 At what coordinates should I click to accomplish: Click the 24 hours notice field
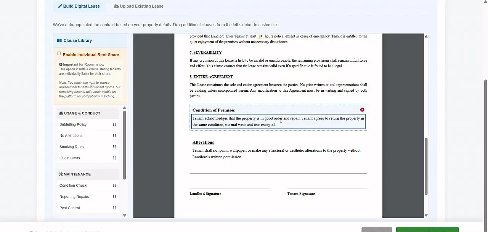[x=260, y=37]
